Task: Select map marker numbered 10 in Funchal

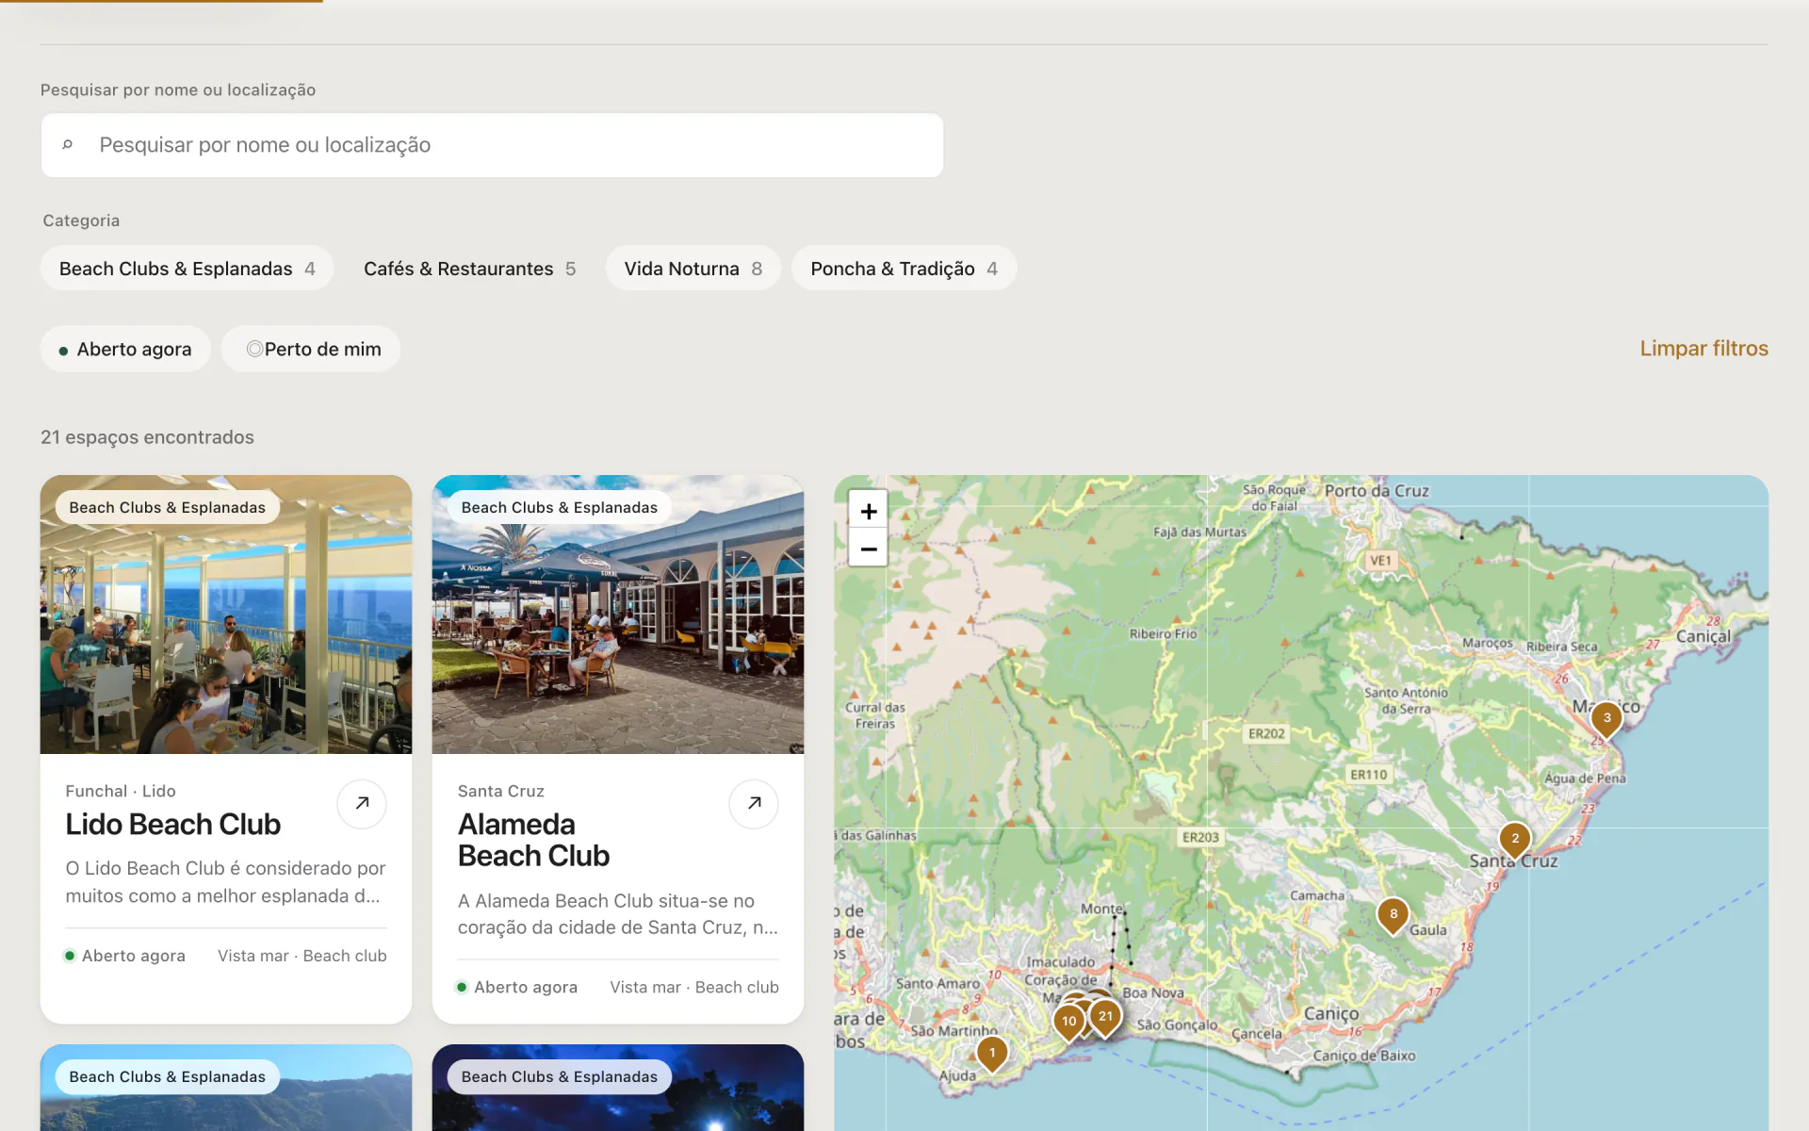Action: (x=1068, y=1022)
